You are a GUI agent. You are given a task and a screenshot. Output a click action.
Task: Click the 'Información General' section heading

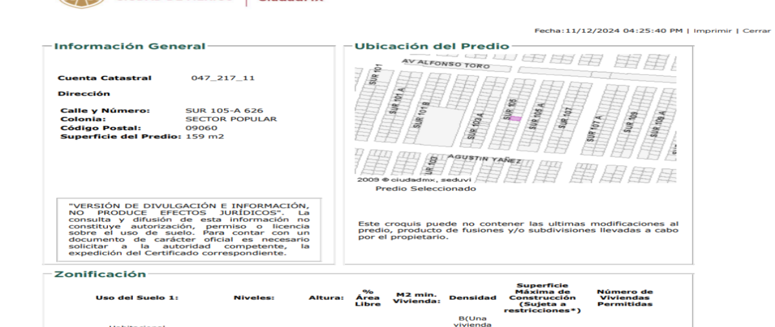[129, 46]
